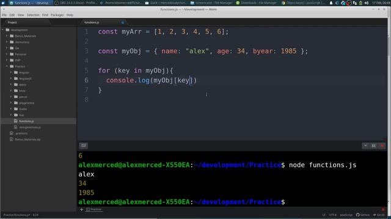This screenshot has height=219, width=391.
Task: Select the Practice folder icon
Action: tap(12, 66)
